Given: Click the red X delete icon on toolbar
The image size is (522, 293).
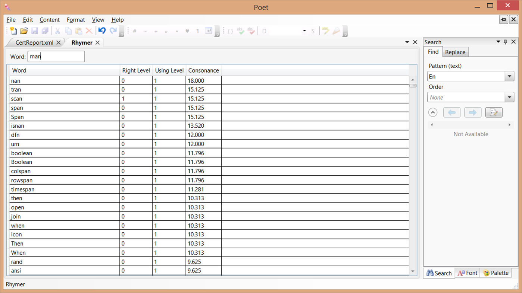Looking at the screenshot, I should tap(89, 31).
